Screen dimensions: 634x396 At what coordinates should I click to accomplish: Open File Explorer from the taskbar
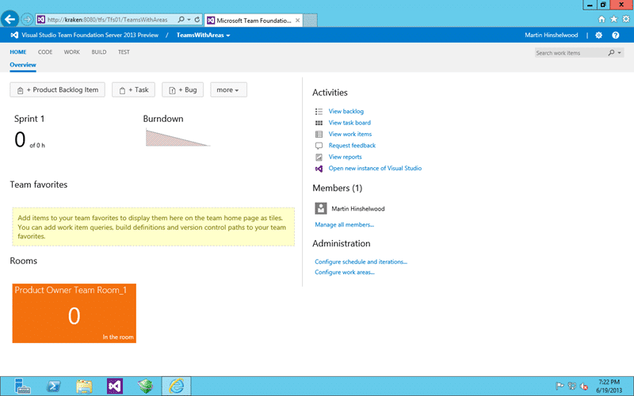pos(84,386)
